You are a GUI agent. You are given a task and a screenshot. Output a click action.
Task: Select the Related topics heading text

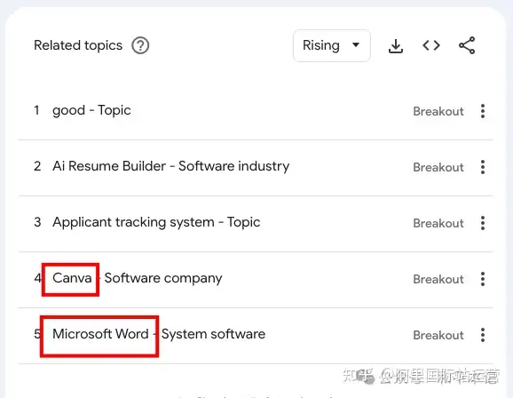tap(78, 45)
